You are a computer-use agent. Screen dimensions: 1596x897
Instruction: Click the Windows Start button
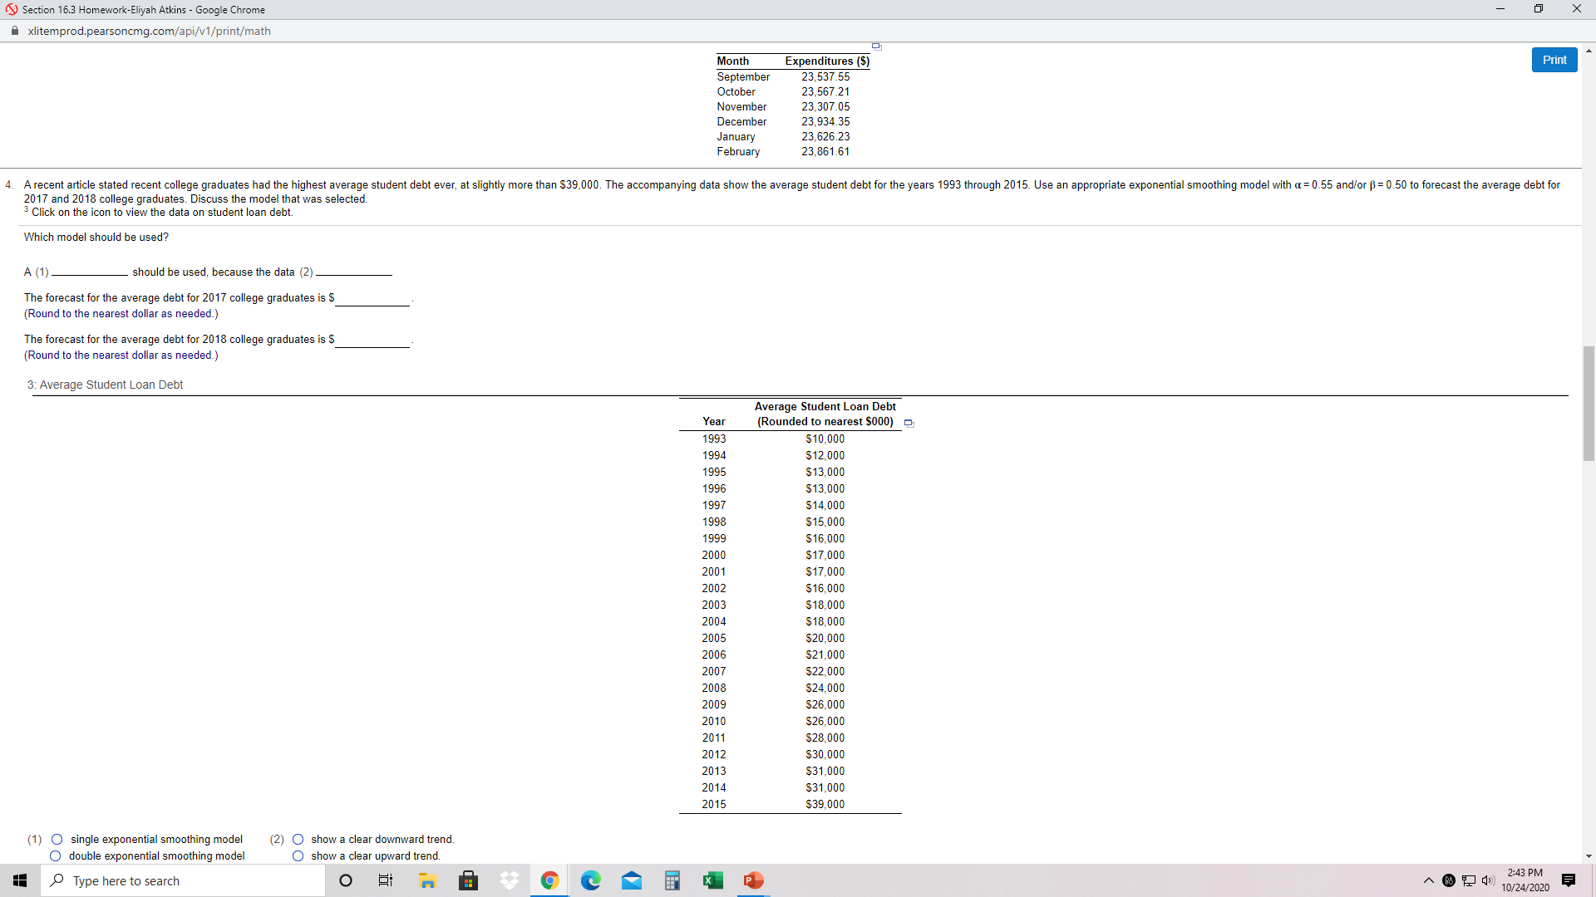tap(20, 880)
